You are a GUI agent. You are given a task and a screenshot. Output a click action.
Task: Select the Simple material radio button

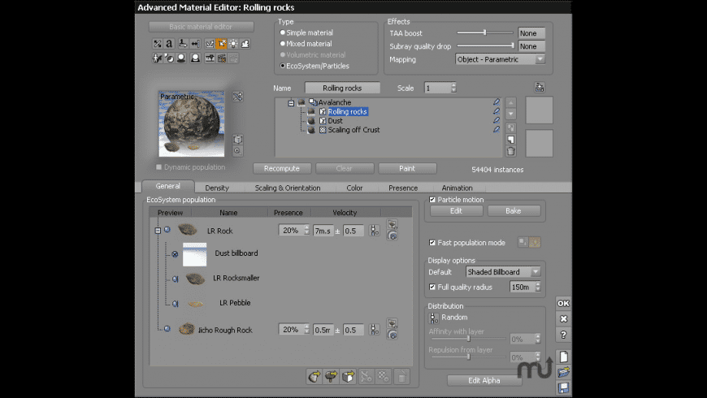point(281,33)
